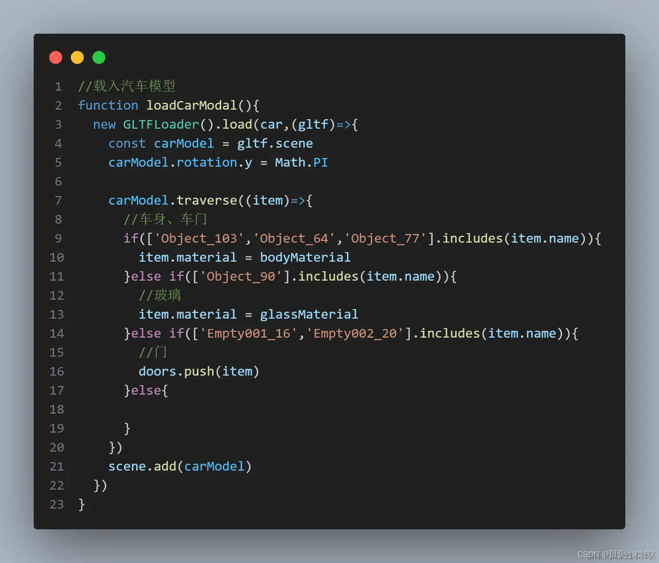Click 'const' keyword on line 4

127,143
